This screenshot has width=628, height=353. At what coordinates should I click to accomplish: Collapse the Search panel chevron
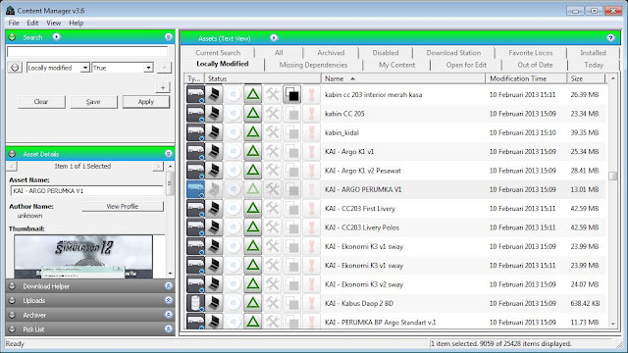point(168,37)
